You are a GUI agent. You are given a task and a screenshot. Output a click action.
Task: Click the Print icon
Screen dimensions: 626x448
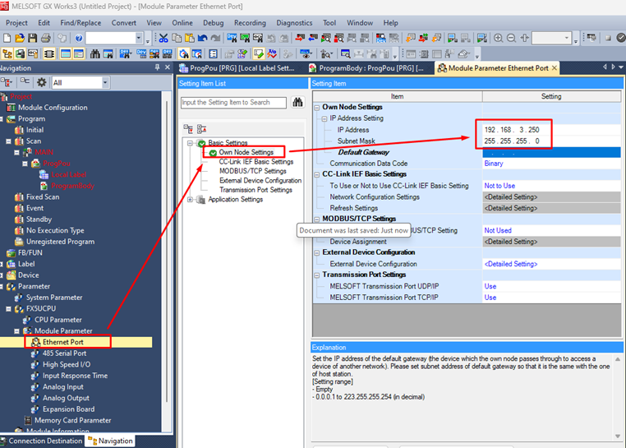point(46,38)
